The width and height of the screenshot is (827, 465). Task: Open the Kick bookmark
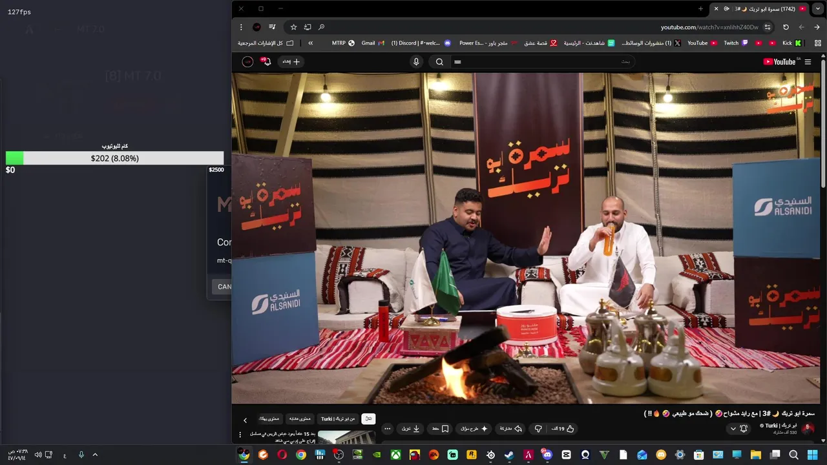click(791, 43)
